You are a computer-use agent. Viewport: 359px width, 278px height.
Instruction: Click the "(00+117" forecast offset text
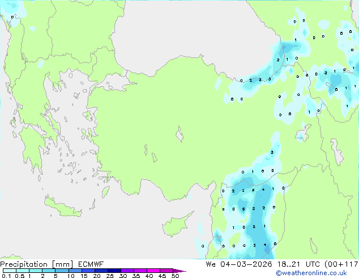(341, 264)
